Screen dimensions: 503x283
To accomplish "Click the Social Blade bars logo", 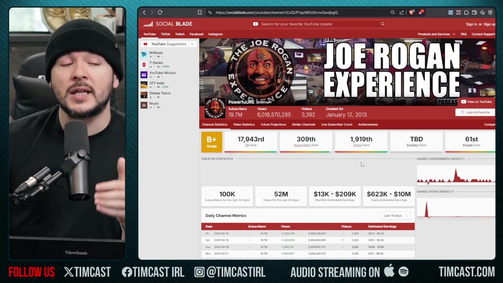I will coord(148,24).
